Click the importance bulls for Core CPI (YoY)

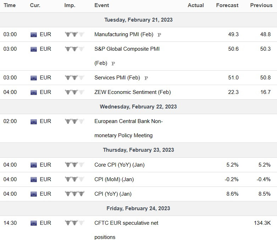coord(75,165)
